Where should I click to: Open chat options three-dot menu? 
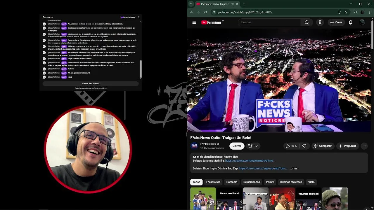coord(138,17)
